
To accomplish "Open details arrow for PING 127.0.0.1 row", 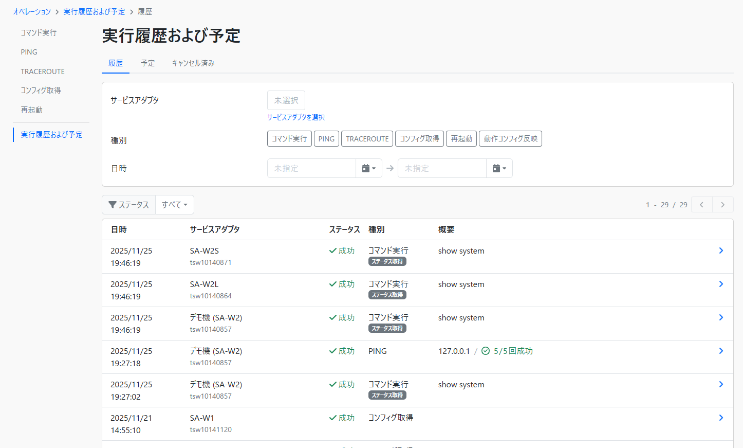I will (721, 351).
